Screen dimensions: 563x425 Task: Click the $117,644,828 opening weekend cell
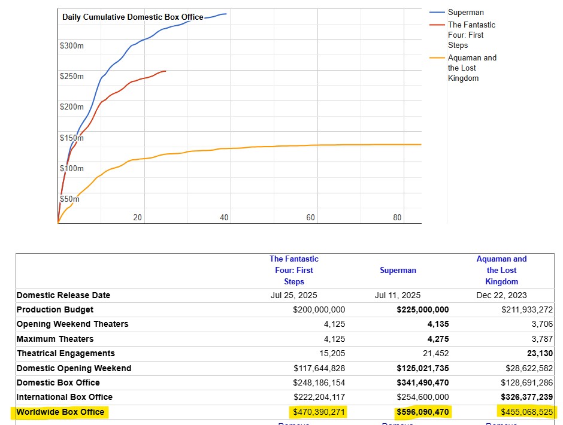[319, 368]
